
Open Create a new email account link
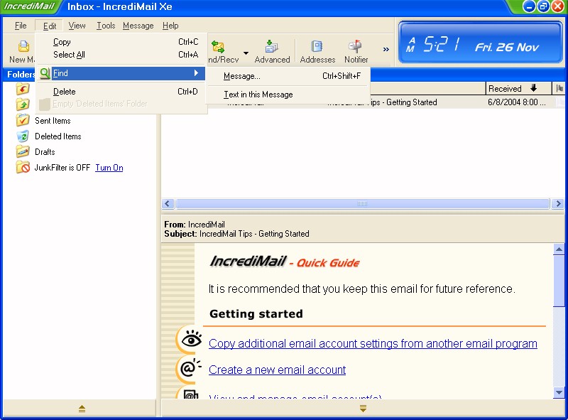tap(277, 370)
